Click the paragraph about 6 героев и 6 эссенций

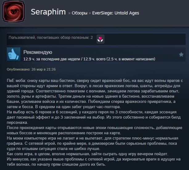(x=94, y=117)
